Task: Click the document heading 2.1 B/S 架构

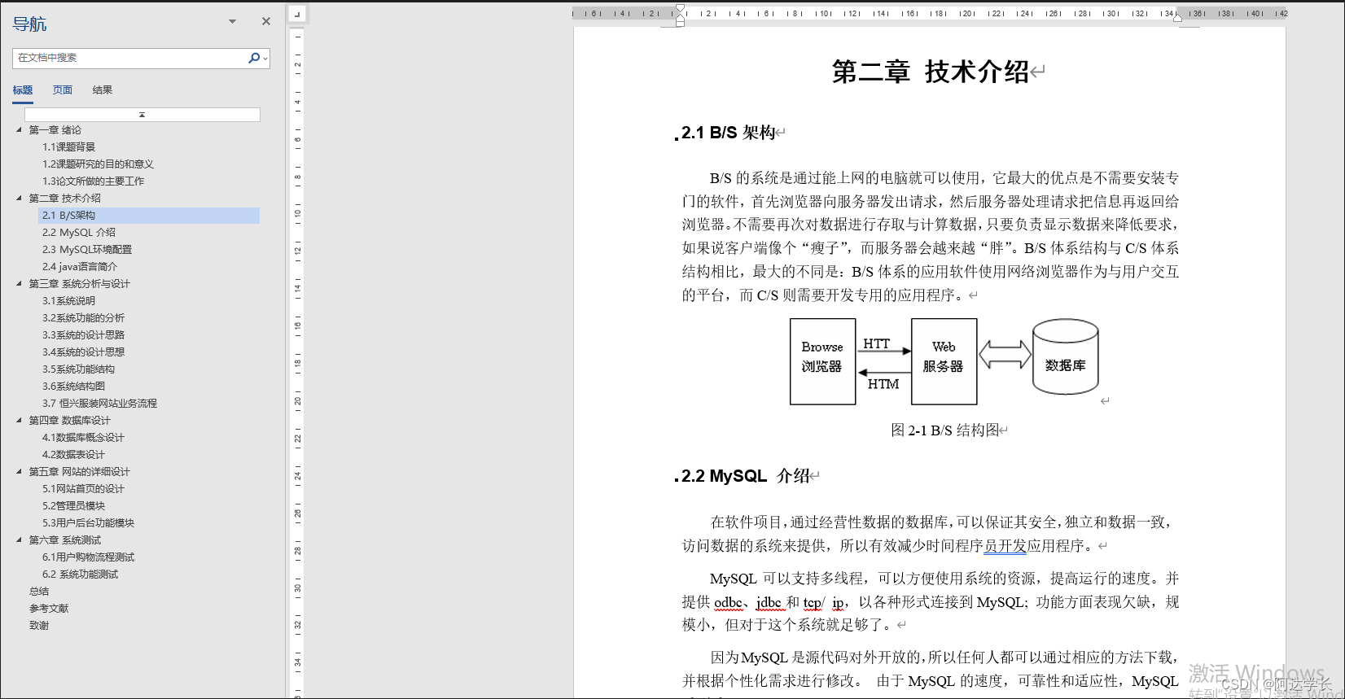Action: [x=728, y=133]
